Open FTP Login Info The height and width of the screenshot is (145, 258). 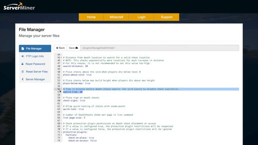pos(35,56)
